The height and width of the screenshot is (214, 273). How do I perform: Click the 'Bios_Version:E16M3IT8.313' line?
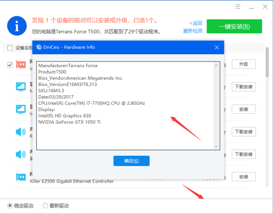point(67,85)
